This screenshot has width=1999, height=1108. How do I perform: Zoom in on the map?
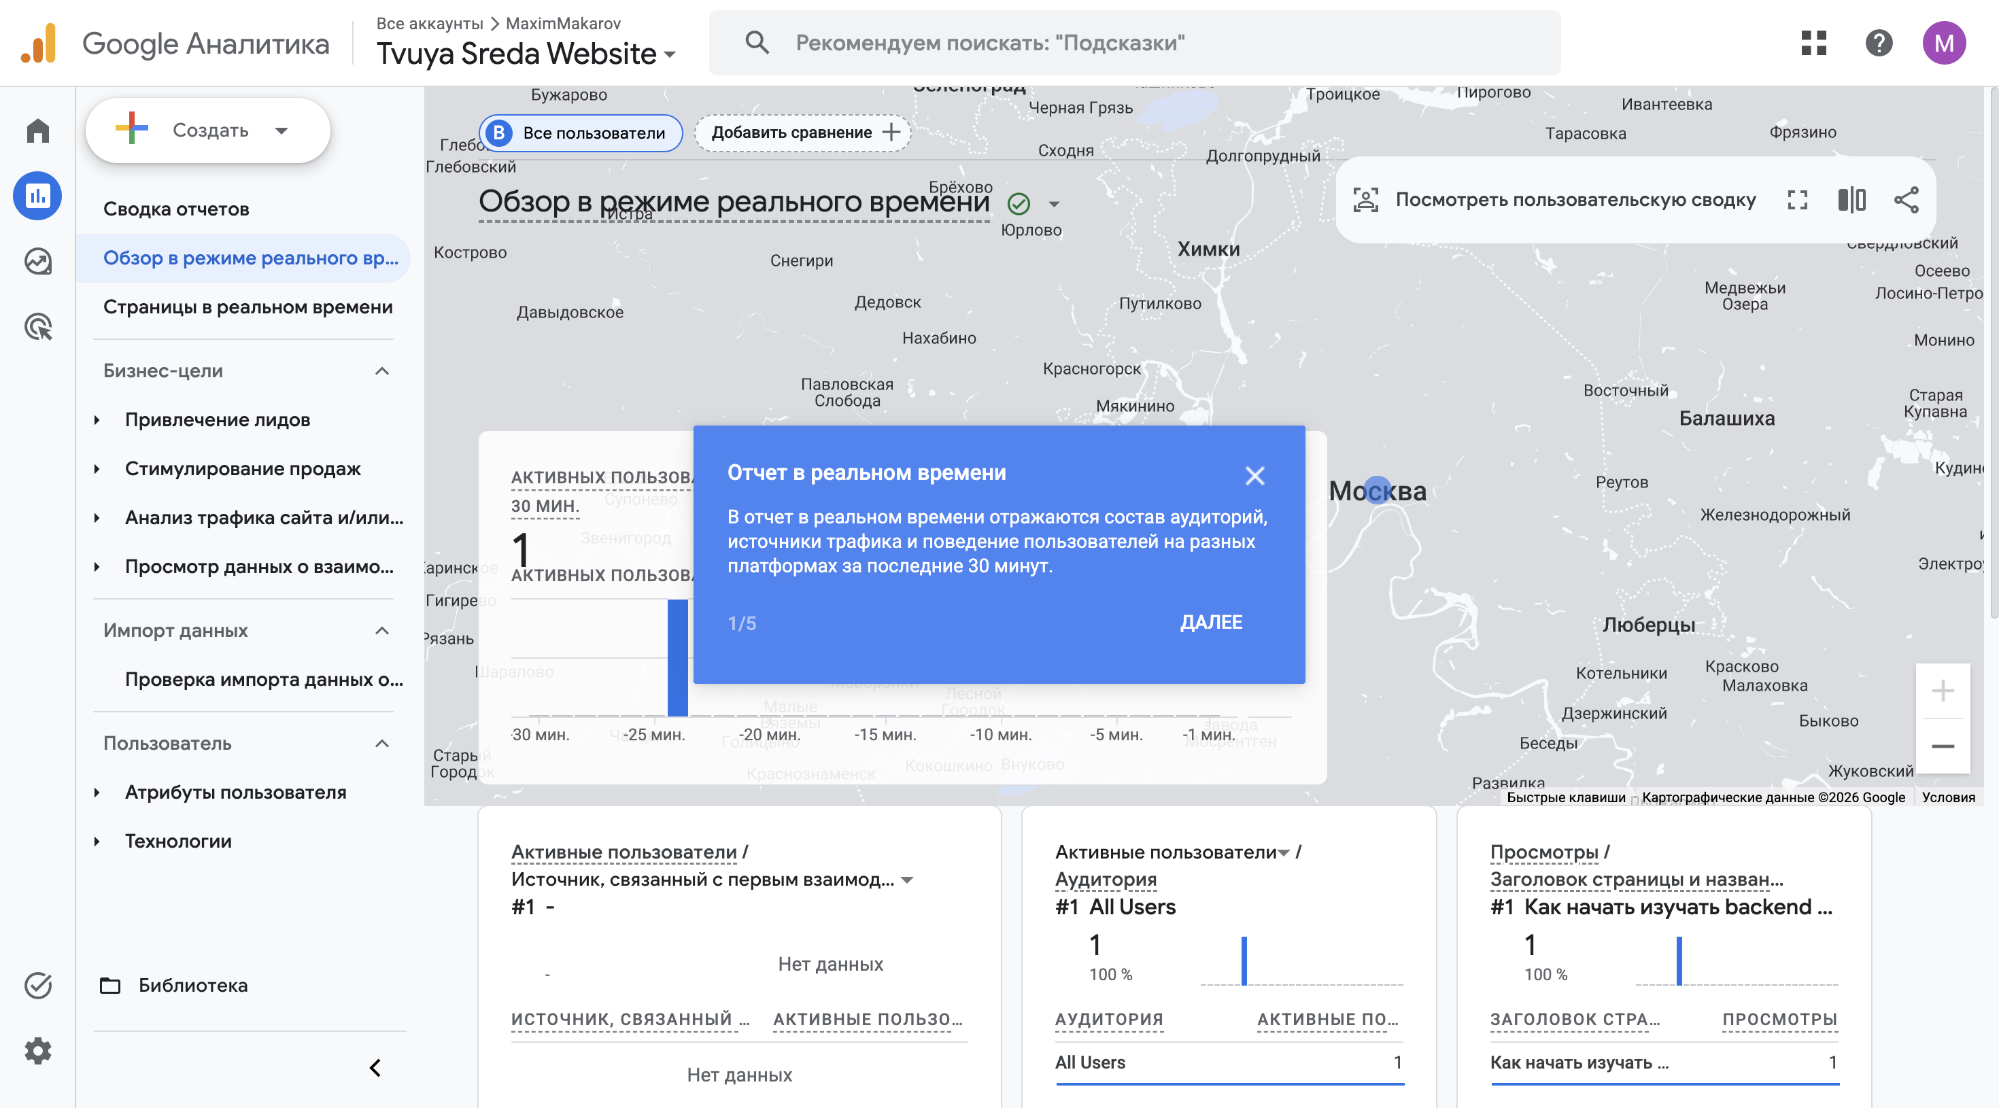point(1943,690)
